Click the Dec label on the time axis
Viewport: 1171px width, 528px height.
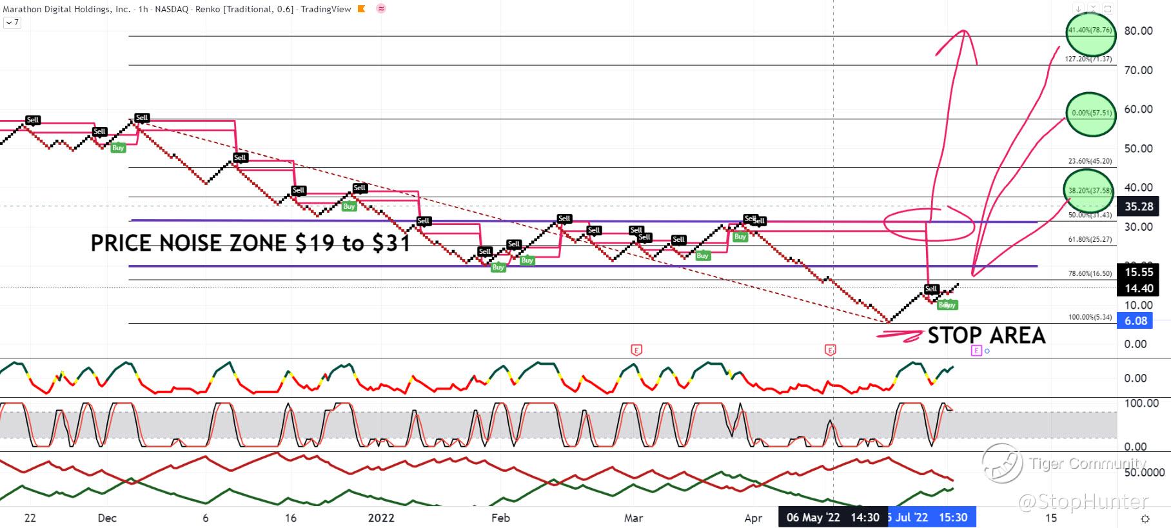pos(107,518)
